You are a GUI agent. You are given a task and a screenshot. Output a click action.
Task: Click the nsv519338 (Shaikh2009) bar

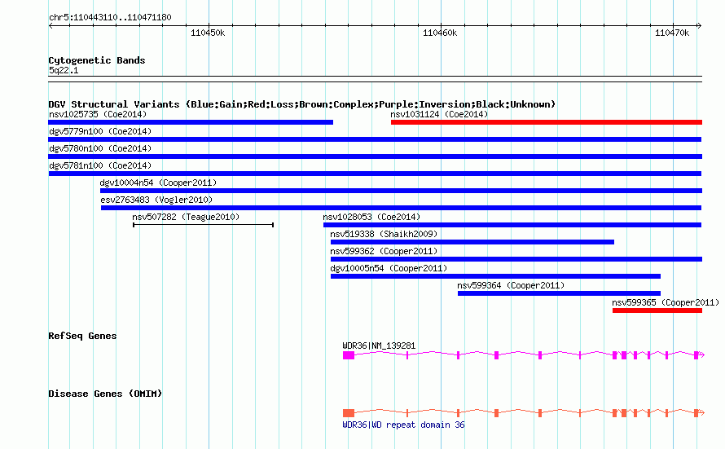pyautogui.click(x=472, y=242)
